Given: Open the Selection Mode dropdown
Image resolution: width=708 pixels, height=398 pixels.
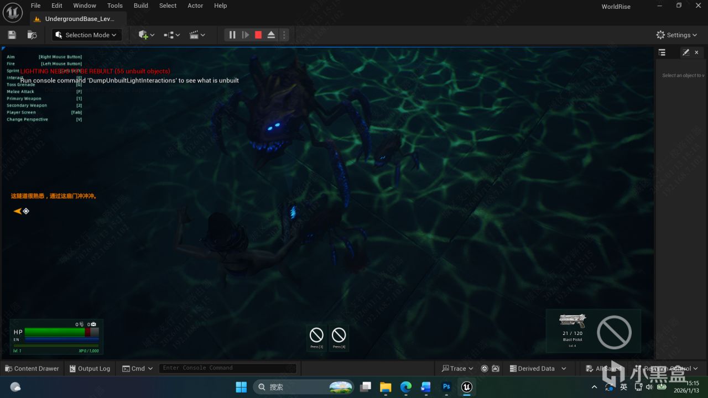Looking at the screenshot, I should point(87,35).
